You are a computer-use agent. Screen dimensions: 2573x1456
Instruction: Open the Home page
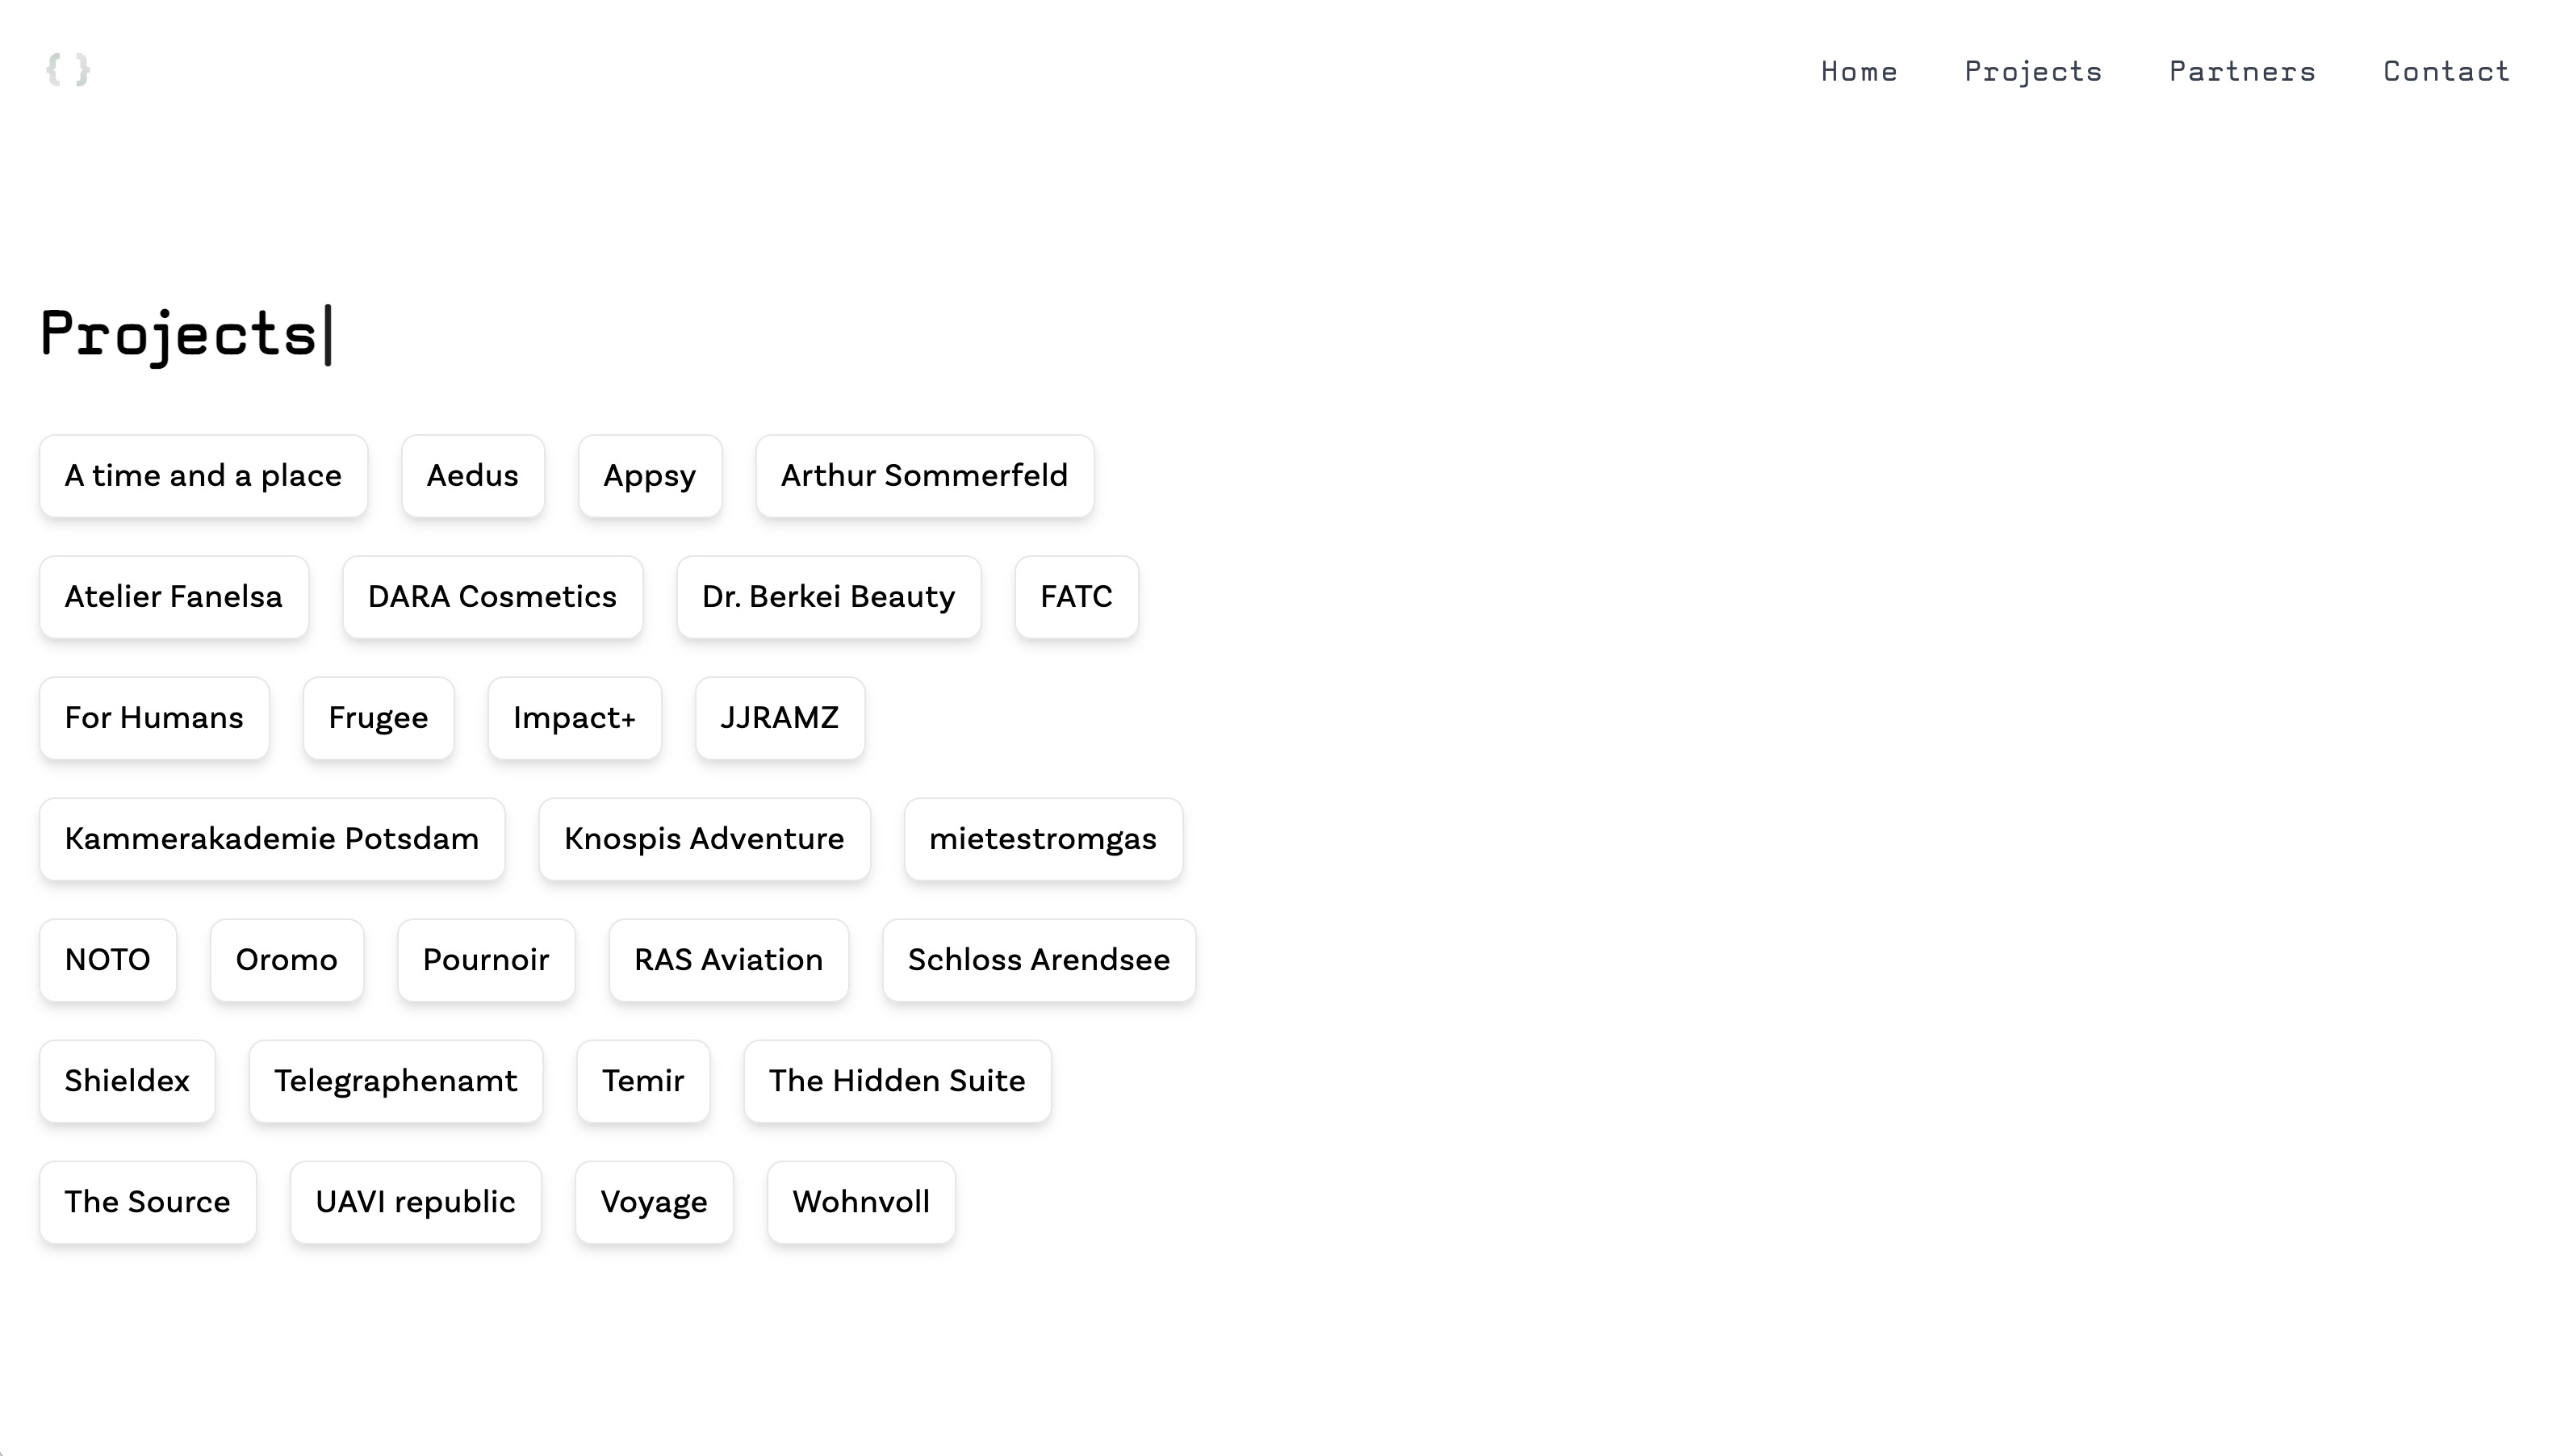(1858, 71)
